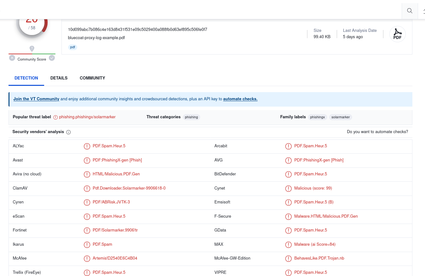
Task: Click the file SHA-256 hash text
Action: coord(137,30)
